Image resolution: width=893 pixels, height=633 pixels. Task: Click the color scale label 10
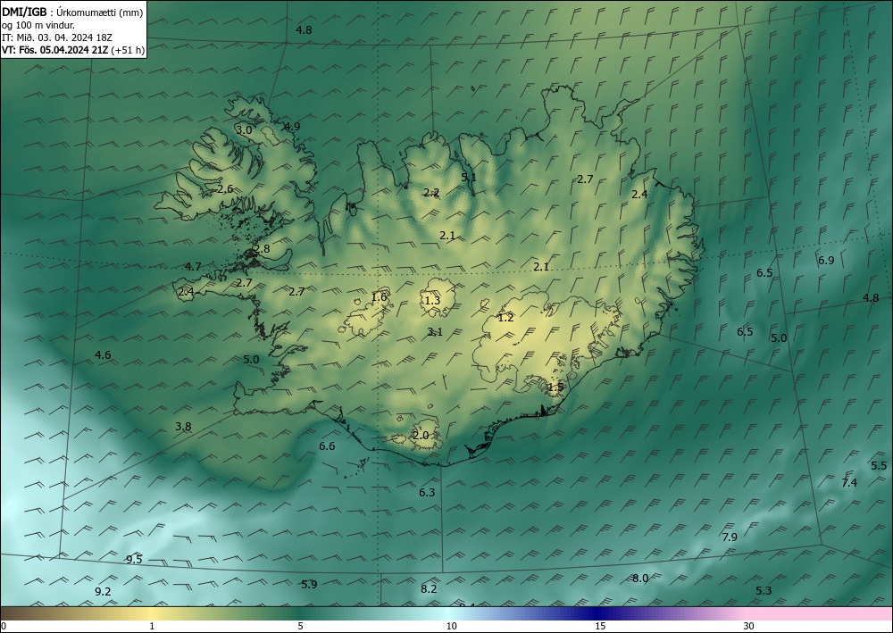[x=452, y=627]
